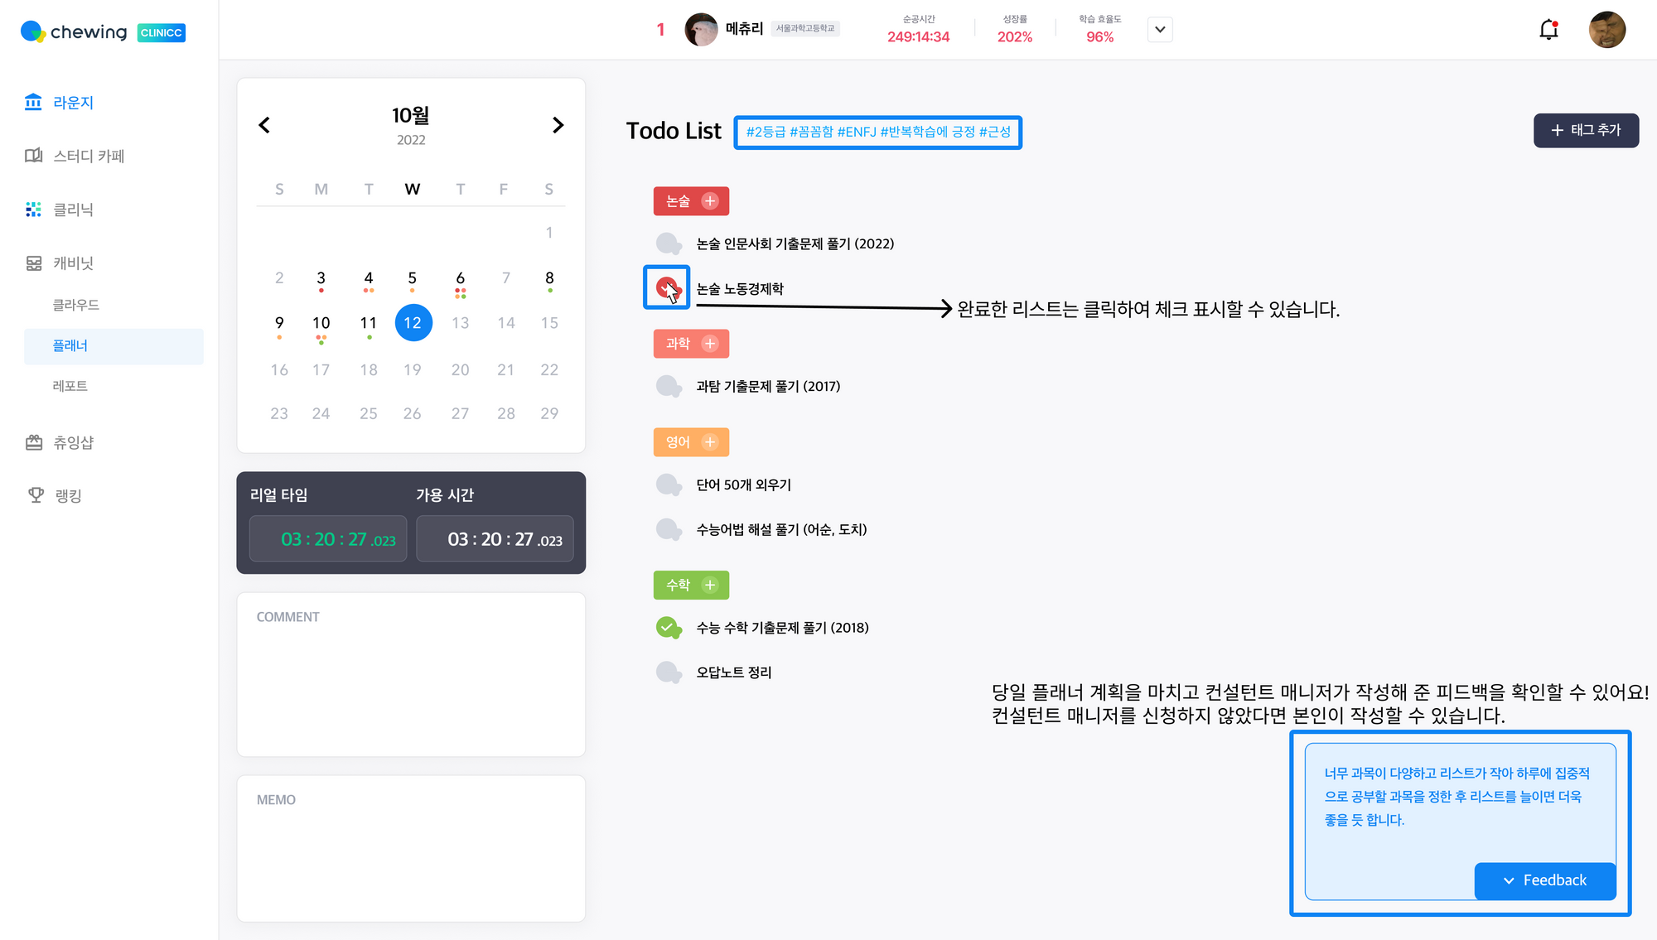Mark 단어 50개 외우기 as done
Image resolution: width=1657 pixels, height=940 pixels.
[669, 484]
